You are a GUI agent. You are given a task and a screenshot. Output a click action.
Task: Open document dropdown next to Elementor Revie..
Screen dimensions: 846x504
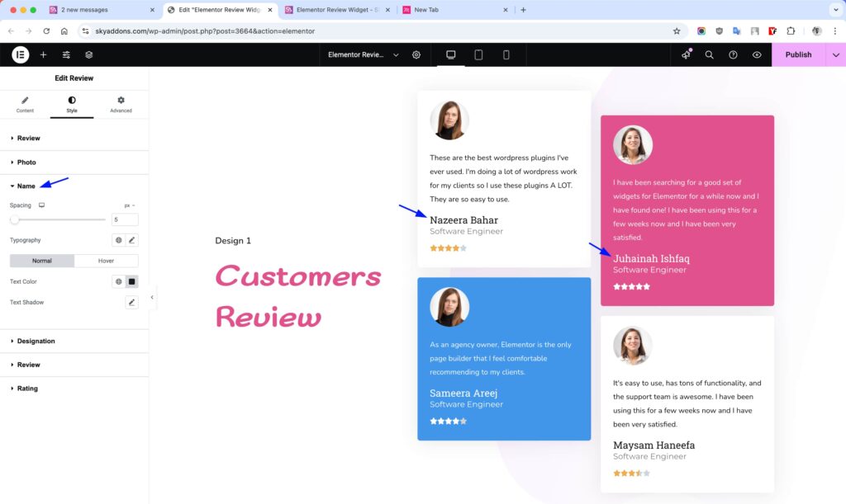(396, 55)
